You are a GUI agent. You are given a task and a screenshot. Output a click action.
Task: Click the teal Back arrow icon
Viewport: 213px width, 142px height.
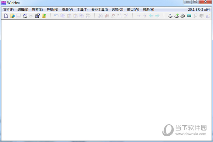point(151,16)
